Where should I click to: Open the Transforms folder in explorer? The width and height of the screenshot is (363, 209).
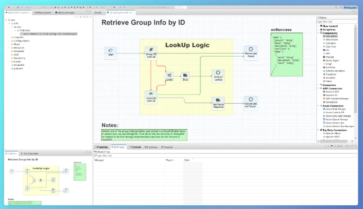tap(18, 58)
